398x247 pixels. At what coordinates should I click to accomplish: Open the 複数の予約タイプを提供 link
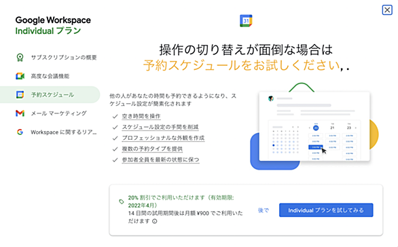(152, 149)
